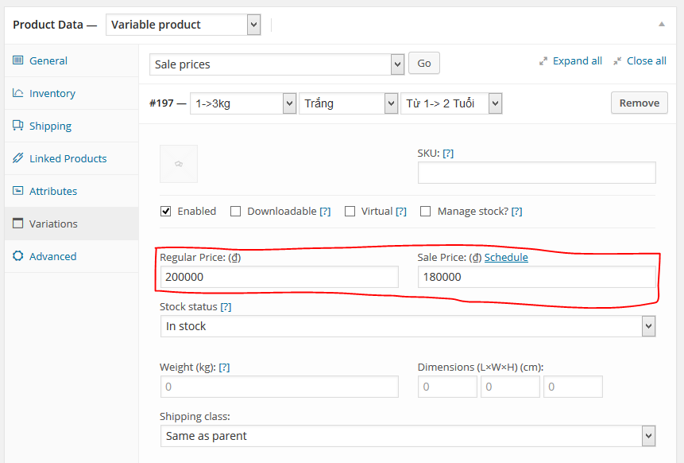Expand the Stock status dropdown
684x463 pixels.
[x=407, y=326]
